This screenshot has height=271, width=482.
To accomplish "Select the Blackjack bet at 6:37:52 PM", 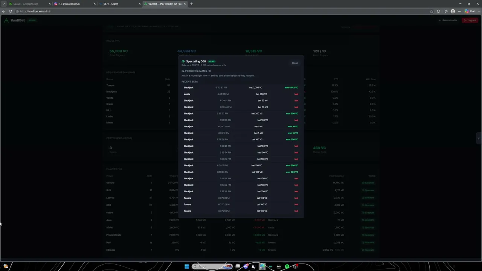I will (x=241, y=185).
